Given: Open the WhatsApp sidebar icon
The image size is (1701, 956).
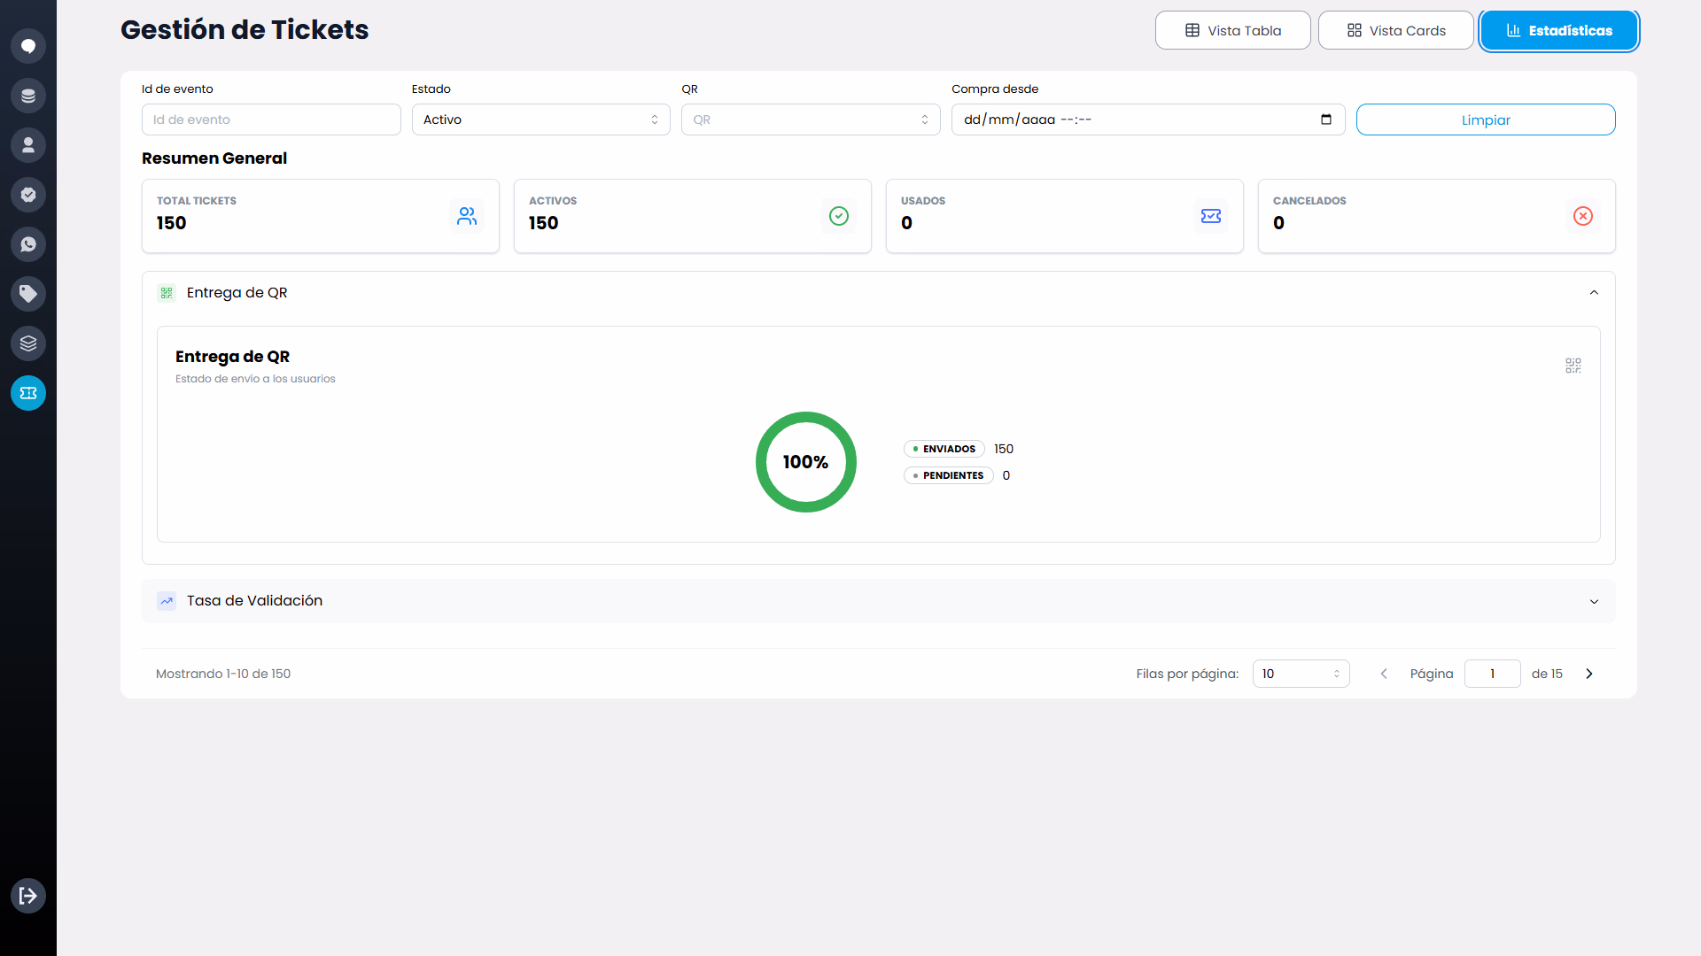Looking at the screenshot, I should [28, 244].
